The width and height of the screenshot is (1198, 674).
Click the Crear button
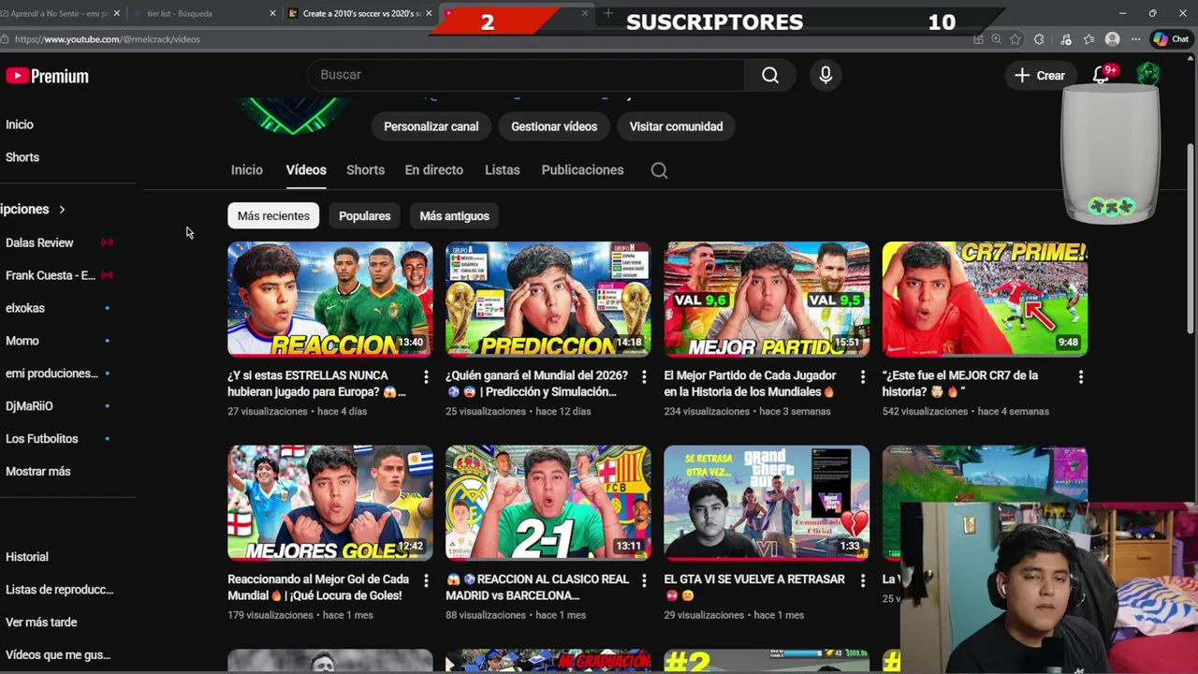tap(1040, 76)
